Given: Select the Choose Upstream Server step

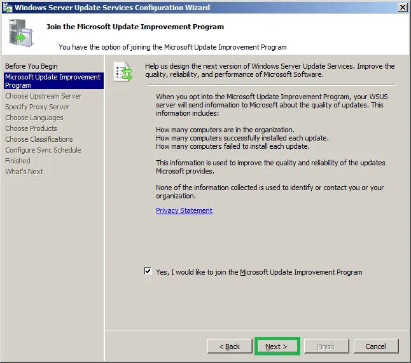Looking at the screenshot, I should (43, 96).
